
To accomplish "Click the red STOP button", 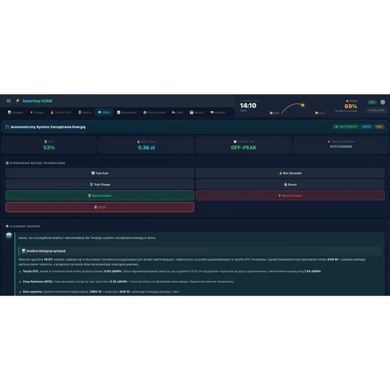I will click(x=100, y=207).
